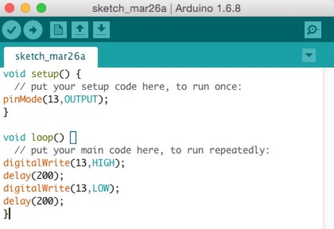Create a new sketch with the New icon
The width and height of the screenshot is (334, 229).
[58, 30]
